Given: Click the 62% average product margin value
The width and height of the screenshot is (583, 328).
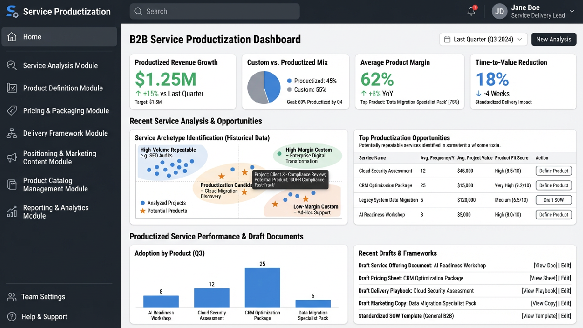Looking at the screenshot, I should pos(377,79).
